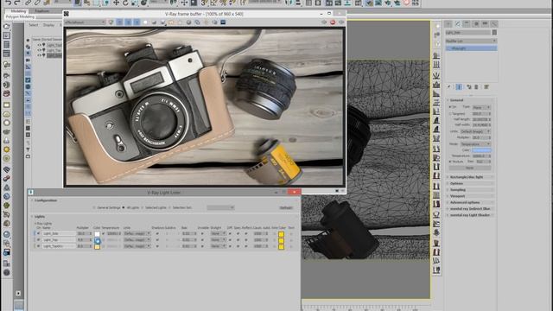Open Units dropdown for Light_Side row
Image resolution: width=553 pixels, height=311 pixels.
(x=137, y=233)
